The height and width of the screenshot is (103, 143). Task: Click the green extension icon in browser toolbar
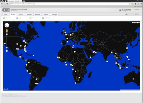(x=132, y=4)
